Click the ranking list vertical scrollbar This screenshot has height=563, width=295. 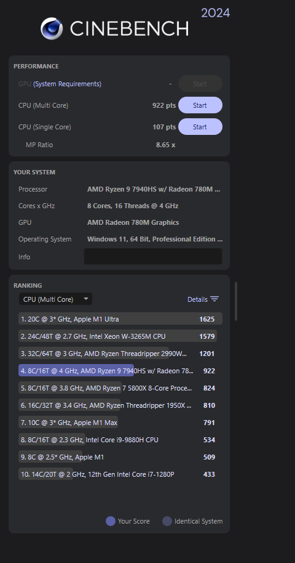(x=236, y=301)
